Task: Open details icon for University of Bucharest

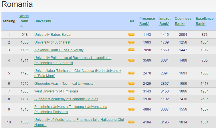Action: (x=131, y=42)
